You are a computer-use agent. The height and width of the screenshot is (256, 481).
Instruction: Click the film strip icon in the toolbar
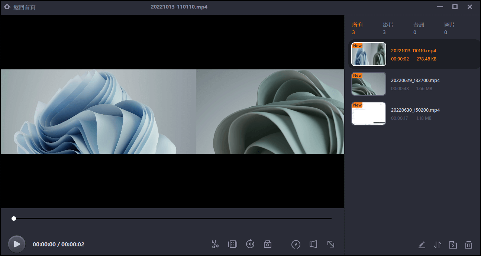click(233, 244)
